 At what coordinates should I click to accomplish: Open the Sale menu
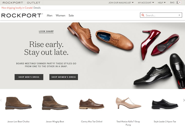(x=71, y=16)
